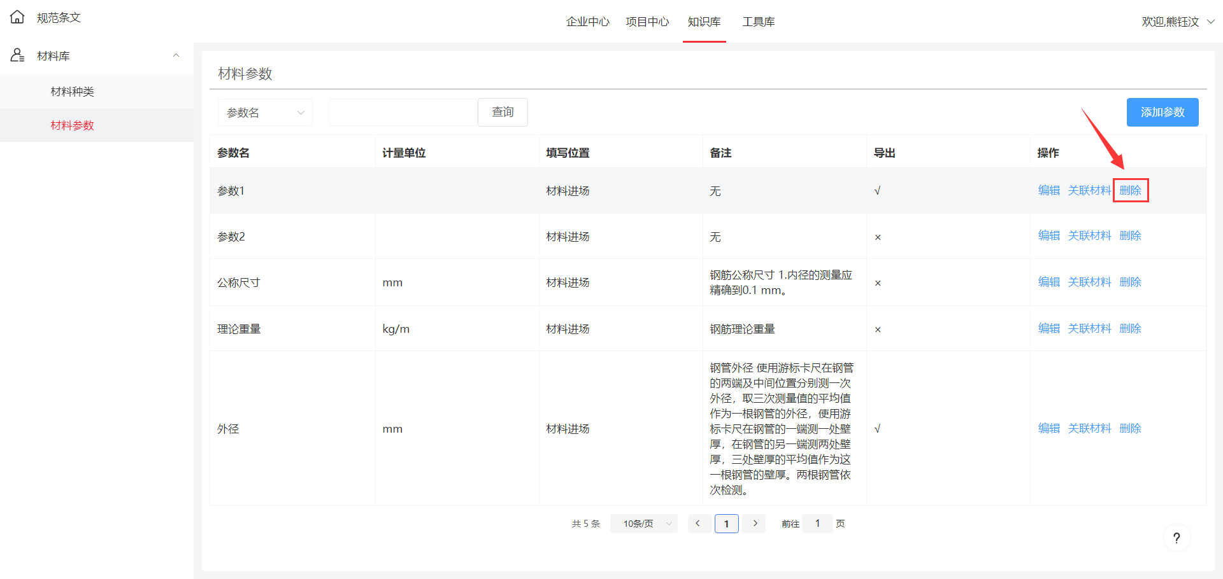This screenshot has width=1223, height=579.
Task: Go to the previous page arrow
Action: (x=698, y=524)
